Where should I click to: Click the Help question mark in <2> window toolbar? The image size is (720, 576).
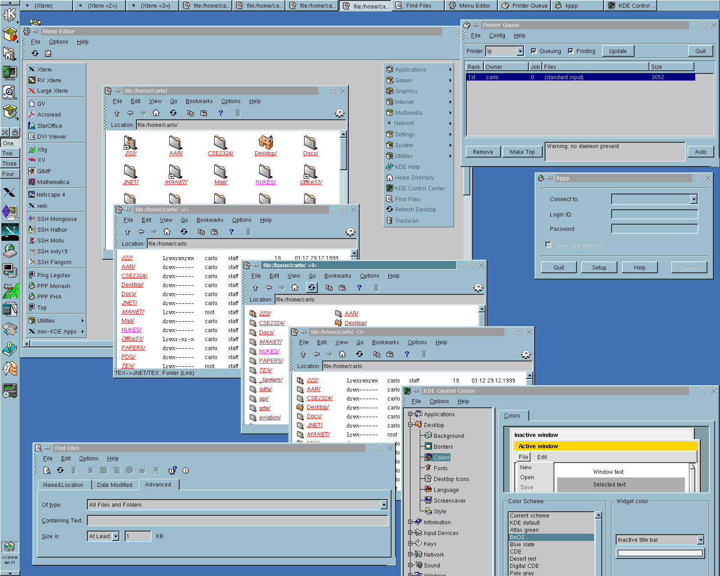tap(231, 232)
